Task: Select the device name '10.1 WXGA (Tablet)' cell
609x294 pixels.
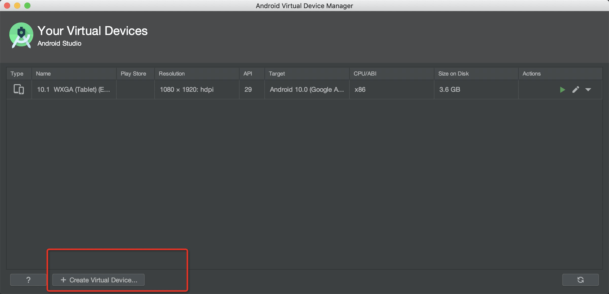Action: (74, 89)
